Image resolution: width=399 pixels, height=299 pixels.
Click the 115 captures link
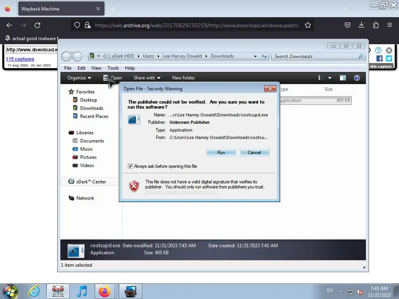20,59
